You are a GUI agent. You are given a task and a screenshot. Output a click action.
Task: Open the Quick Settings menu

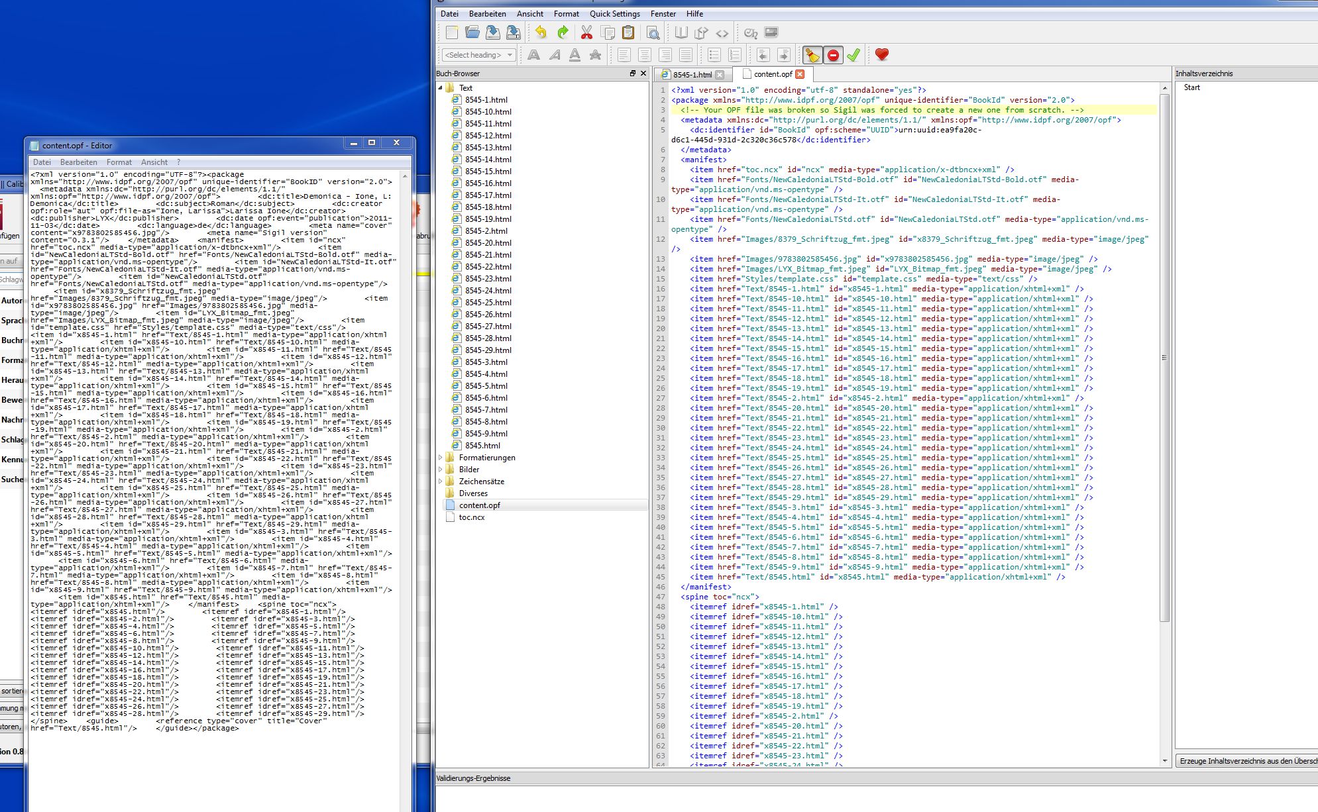[x=614, y=14]
